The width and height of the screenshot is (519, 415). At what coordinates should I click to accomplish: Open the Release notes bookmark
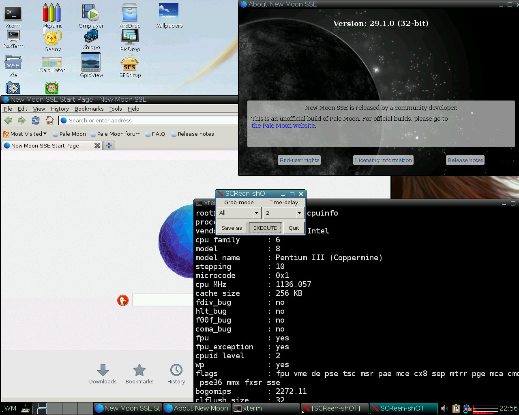(192, 134)
